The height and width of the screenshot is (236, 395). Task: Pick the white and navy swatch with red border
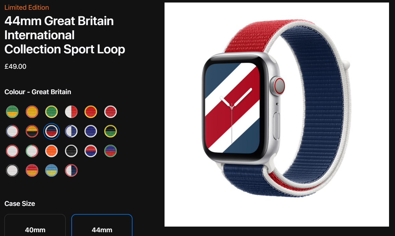(x=71, y=170)
